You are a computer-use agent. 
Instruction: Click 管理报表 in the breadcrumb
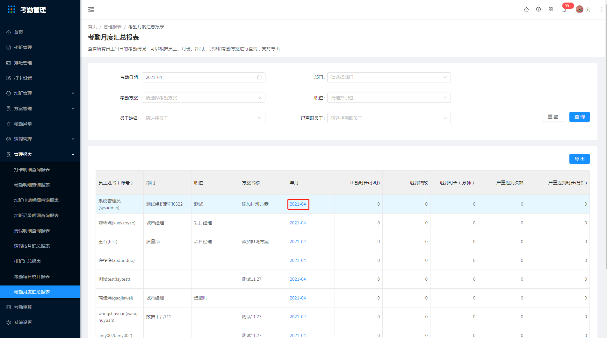point(112,27)
